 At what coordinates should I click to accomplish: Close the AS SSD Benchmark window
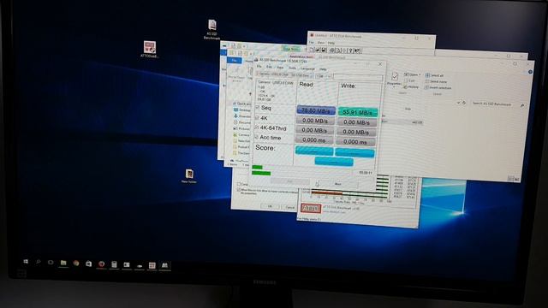point(380,64)
